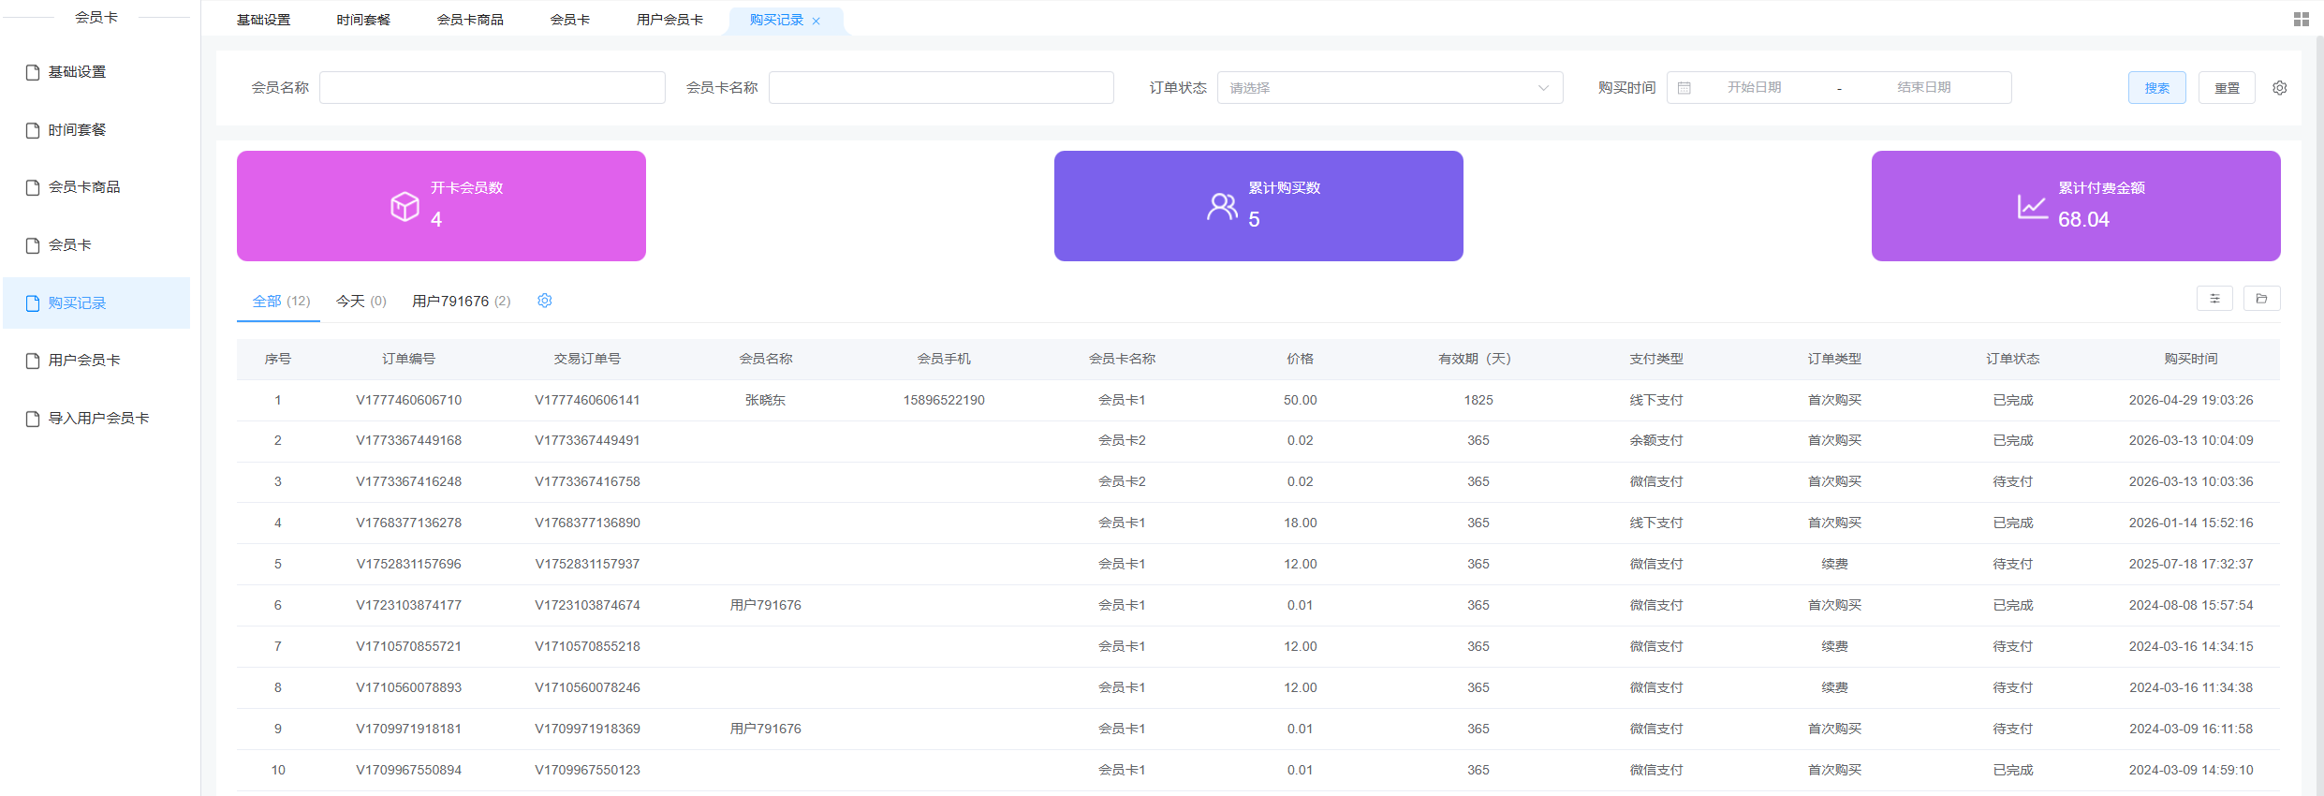Image resolution: width=2324 pixels, height=796 pixels.
Task: Close the 购买记录 tab
Action: point(816,21)
